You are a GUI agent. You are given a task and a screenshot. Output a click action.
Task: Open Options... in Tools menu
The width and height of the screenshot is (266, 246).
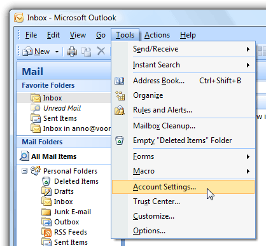183,231
